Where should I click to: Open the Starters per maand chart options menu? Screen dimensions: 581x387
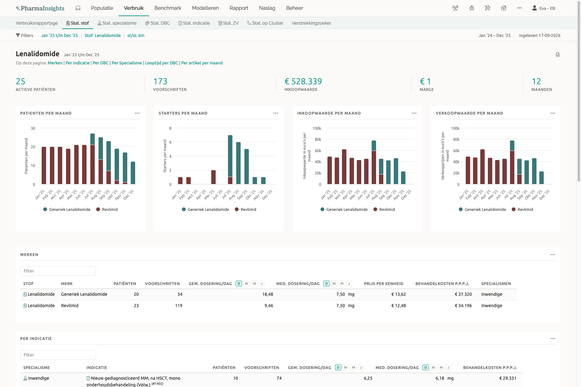click(276, 113)
